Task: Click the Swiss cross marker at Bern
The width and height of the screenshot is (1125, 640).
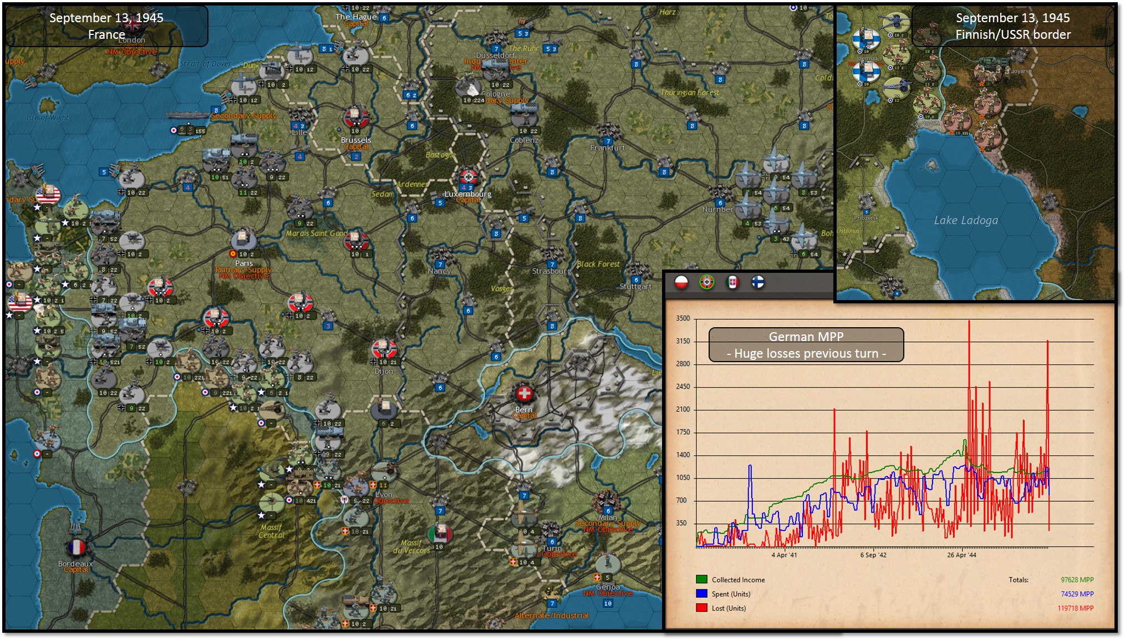Action: click(x=524, y=394)
